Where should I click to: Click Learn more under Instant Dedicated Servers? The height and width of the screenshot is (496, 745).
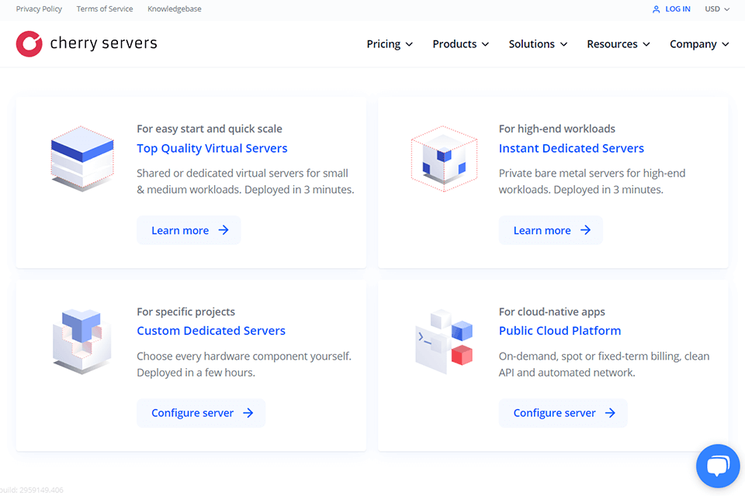point(551,230)
